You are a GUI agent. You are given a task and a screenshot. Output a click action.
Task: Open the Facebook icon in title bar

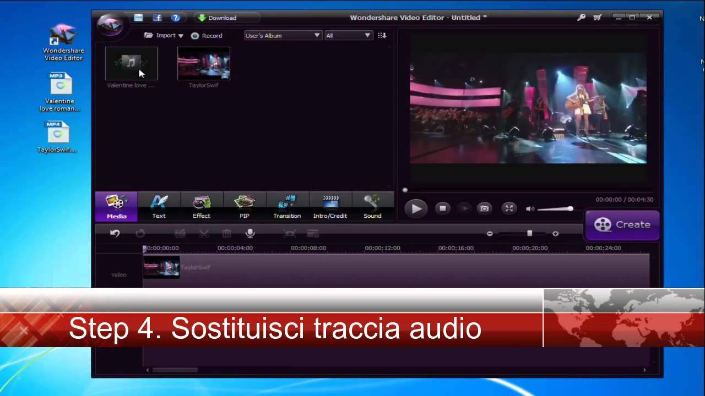pos(157,18)
